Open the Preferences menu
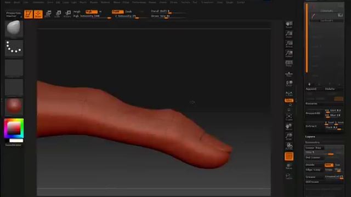351x197 pixels. 139,2
